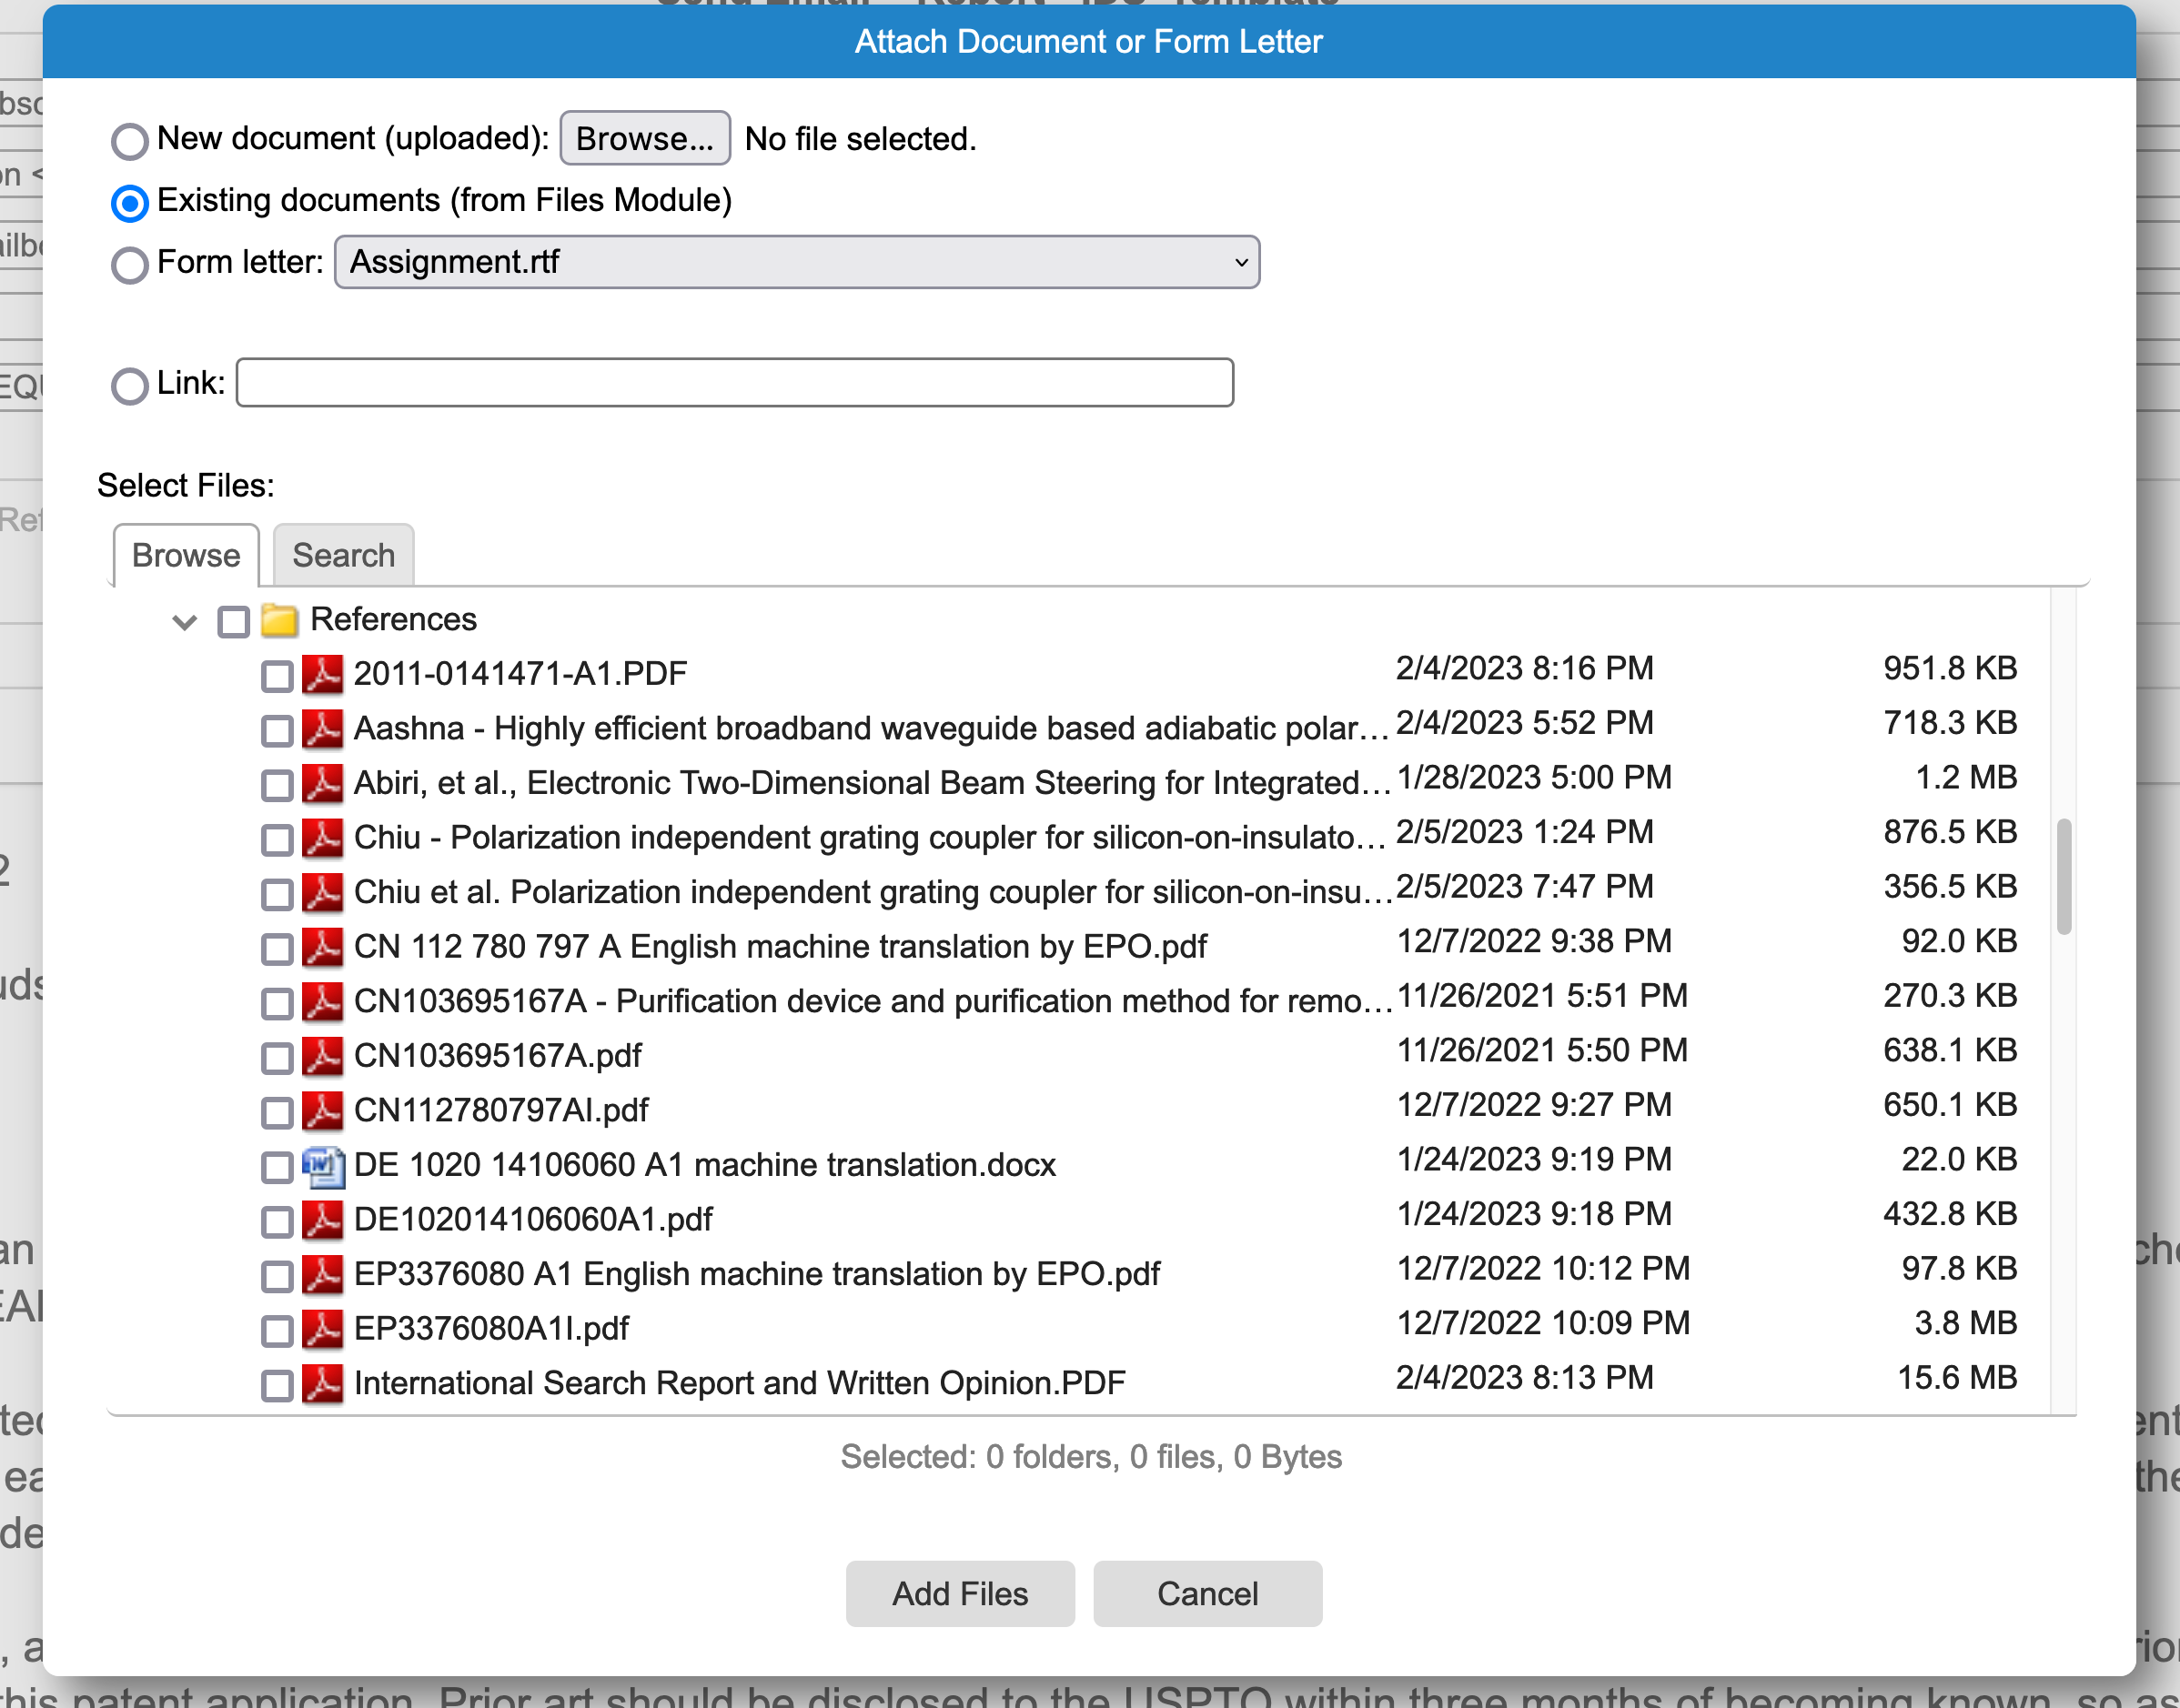Click the References folder icon
Image resolution: width=2180 pixels, height=1708 pixels.
click(x=279, y=620)
